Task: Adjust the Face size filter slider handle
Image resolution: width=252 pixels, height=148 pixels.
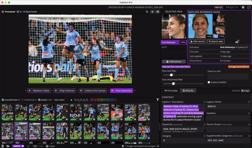Action: coord(171,75)
